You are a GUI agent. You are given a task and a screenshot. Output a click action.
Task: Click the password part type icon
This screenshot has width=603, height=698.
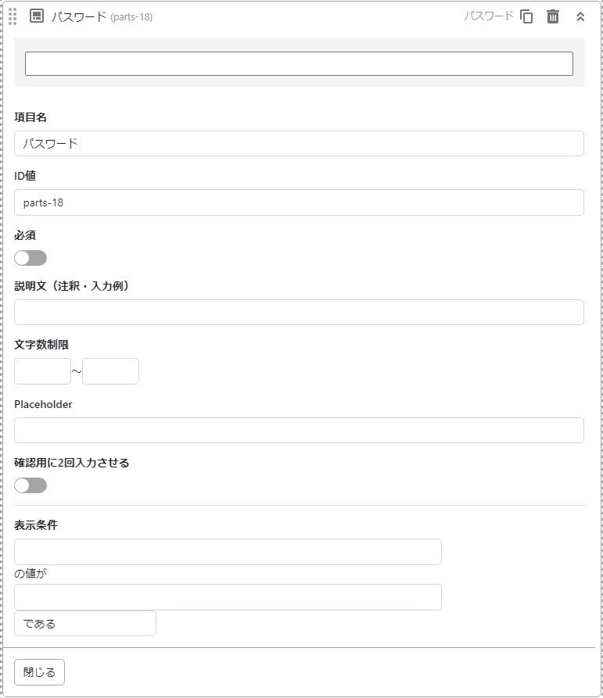pyautogui.click(x=36, y=16)
